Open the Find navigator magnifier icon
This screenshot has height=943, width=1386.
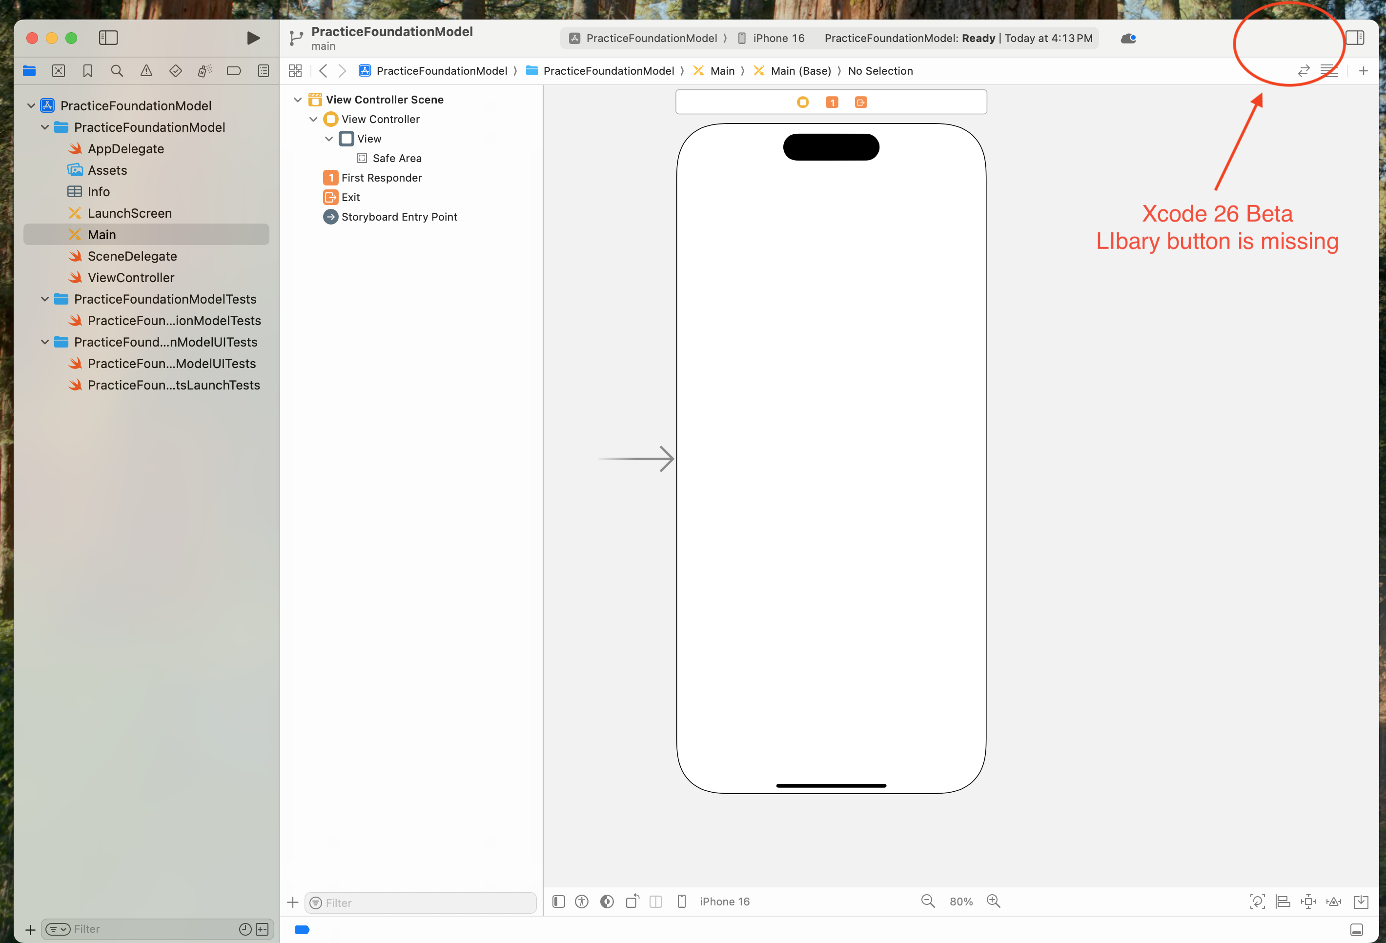point(117,71)
